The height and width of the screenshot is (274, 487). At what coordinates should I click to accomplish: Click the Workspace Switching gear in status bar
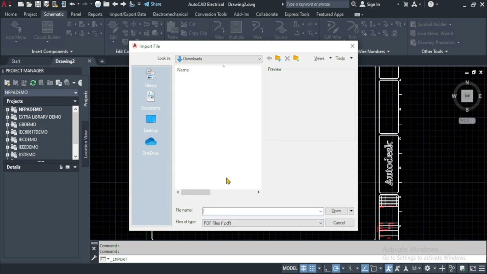pyautogui.click(x=427, y=268)
